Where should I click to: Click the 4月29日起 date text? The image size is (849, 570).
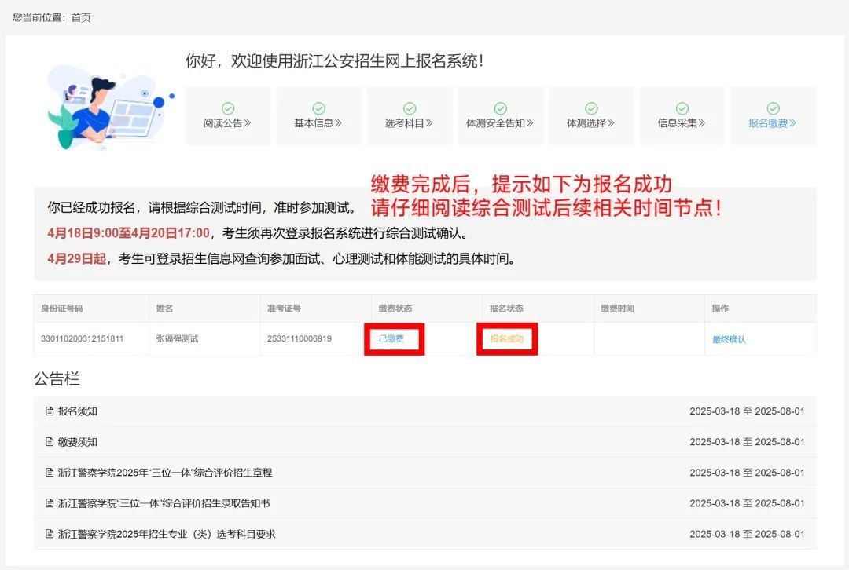[76, 258]
